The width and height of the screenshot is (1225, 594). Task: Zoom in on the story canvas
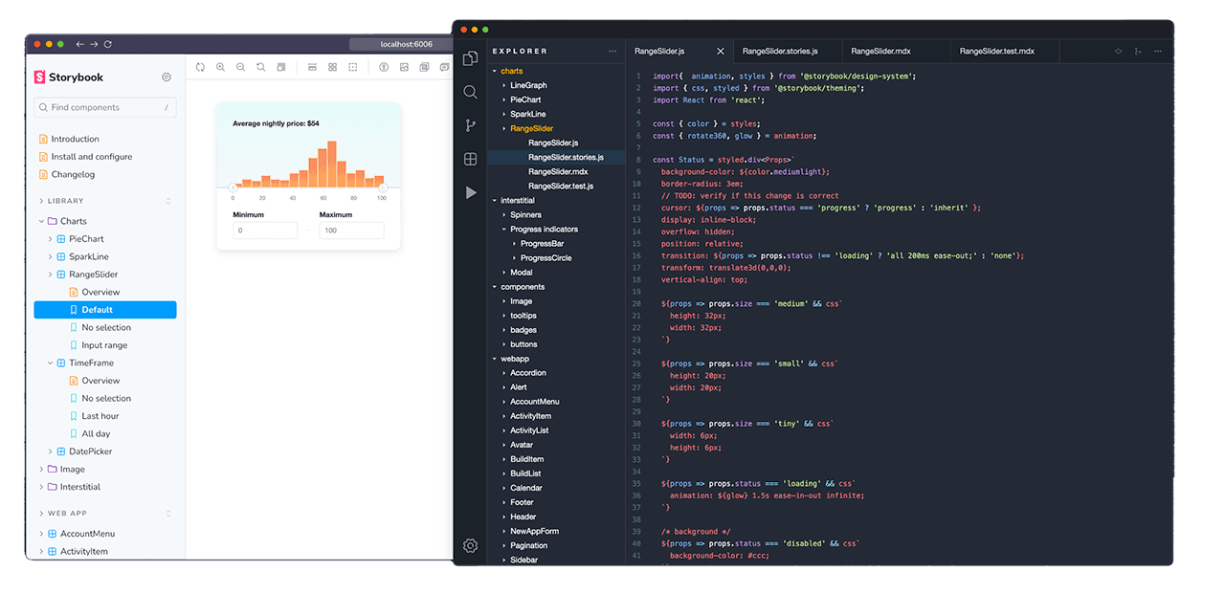point(221,66)
